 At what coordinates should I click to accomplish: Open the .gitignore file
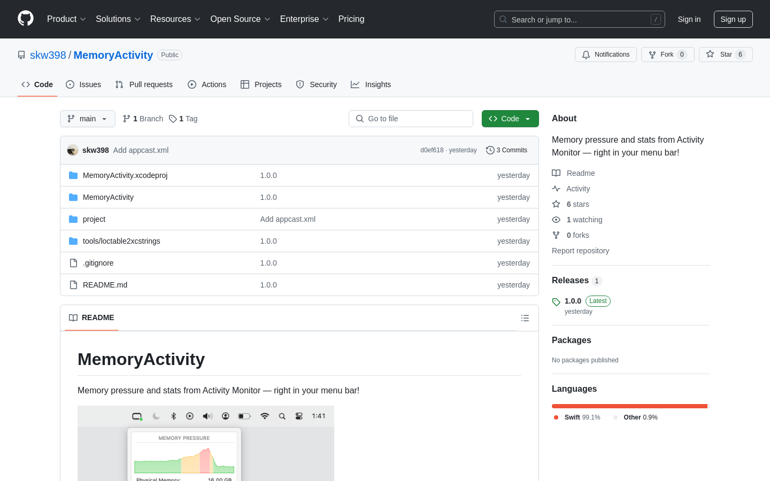tap(98, 263)
